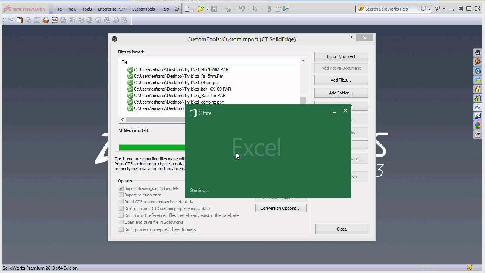Open the Design Library books icon
This screenshot has height=273, width=485.
tap(478, 99)
